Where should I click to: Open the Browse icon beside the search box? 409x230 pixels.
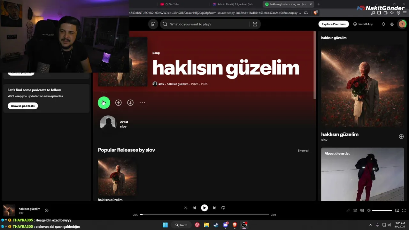point(255,24)
